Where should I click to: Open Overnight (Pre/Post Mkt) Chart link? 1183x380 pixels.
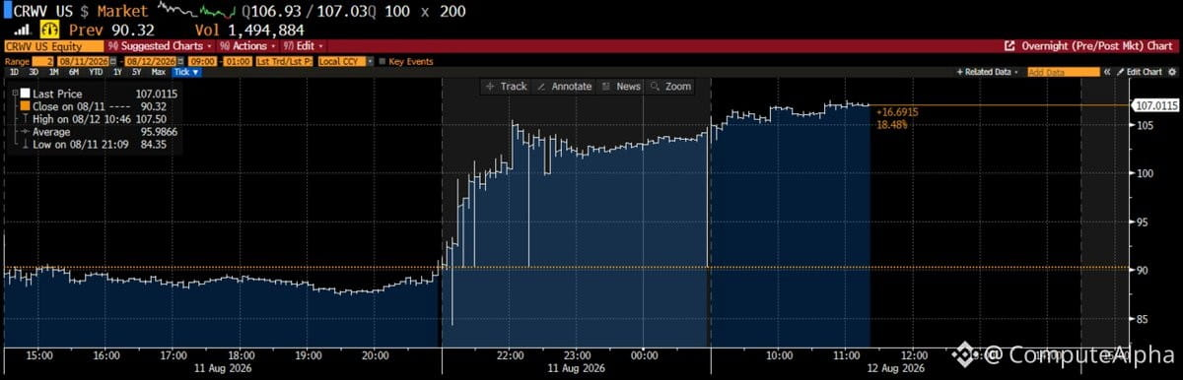(x=1096, y=45)
